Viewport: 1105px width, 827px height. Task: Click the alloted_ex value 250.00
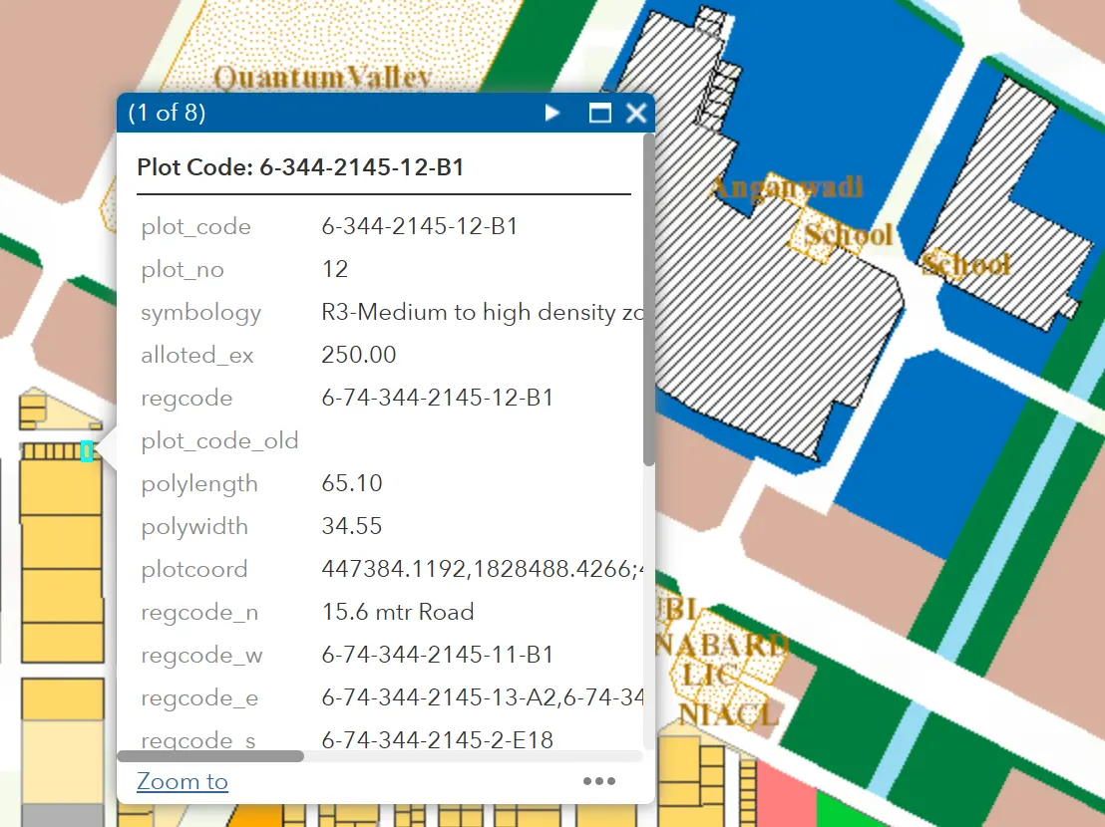pos(359,355)
